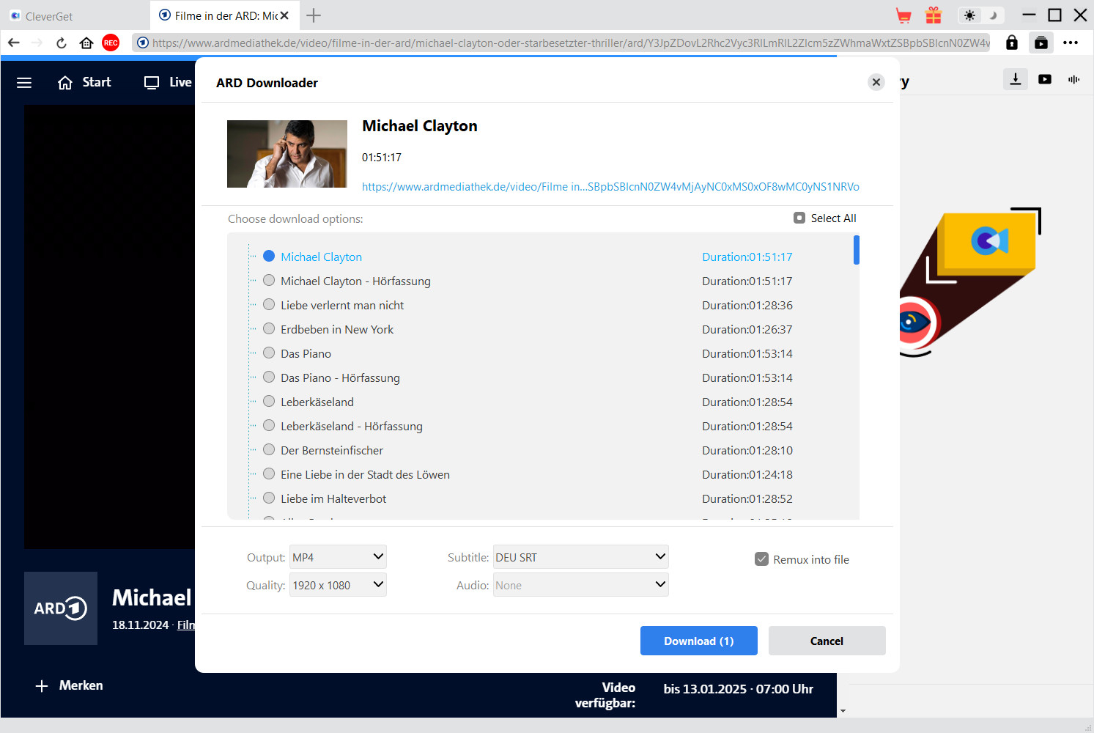Image resolution: width=1094 pixels, height=733 pixels.
Task: Open the CleverGet shopping cart
Action: [x=903, y=15]
